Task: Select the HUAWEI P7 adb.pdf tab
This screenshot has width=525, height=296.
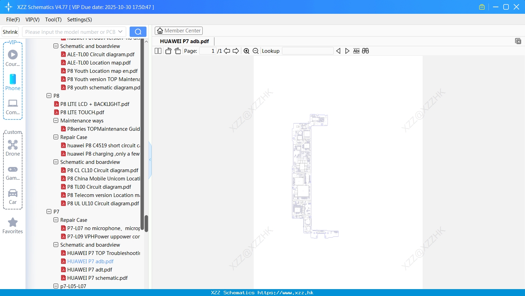Action: pyautogui.click(x=184, y=41)
